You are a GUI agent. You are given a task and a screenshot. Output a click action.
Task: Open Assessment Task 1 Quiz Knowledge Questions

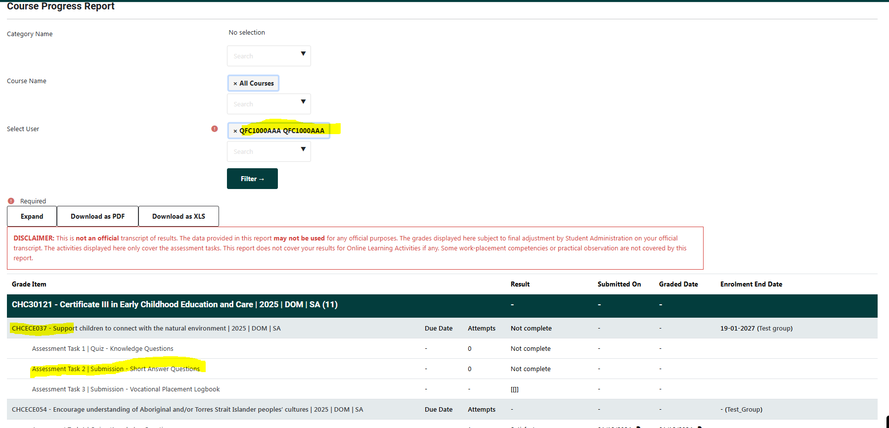point(103,349)
